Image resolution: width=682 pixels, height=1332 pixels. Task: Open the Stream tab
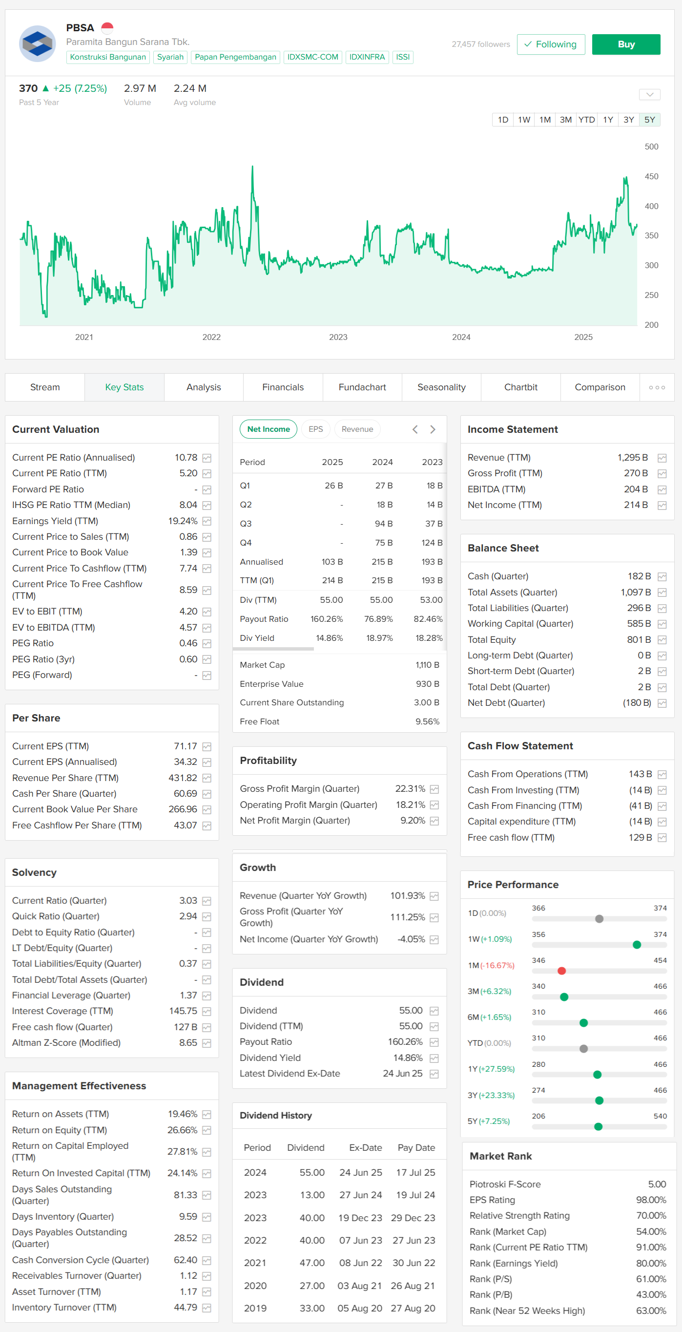[45, 387]
